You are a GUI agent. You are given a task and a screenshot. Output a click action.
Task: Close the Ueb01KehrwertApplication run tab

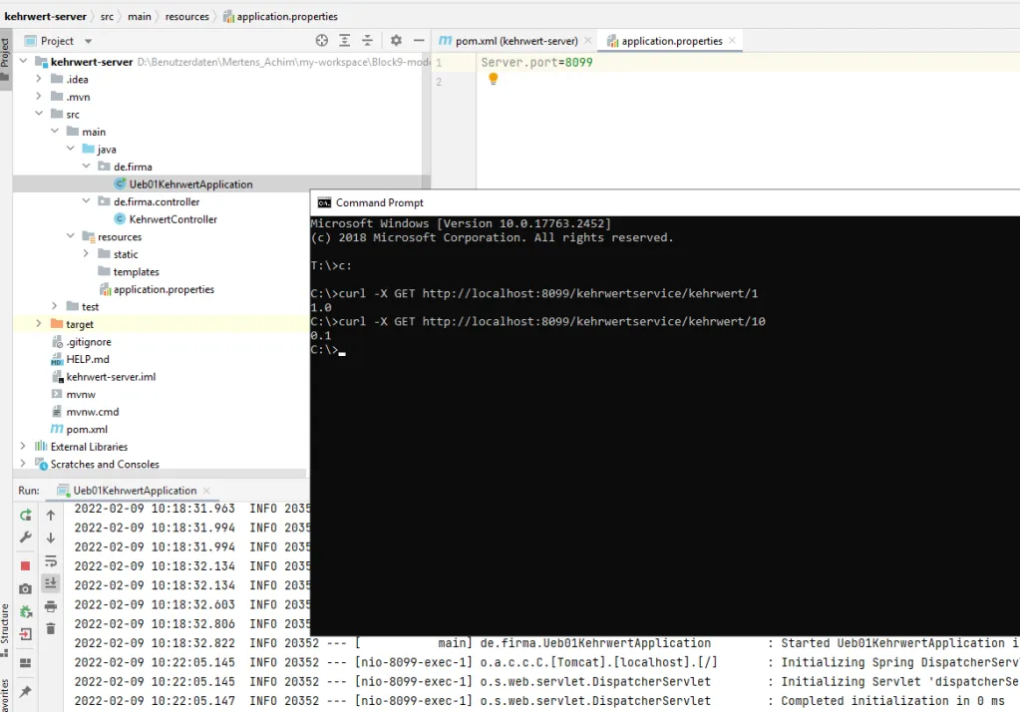(206, 491)
